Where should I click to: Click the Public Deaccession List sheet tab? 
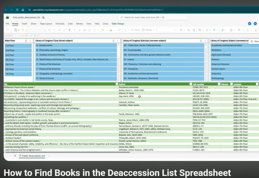point(32,156)
